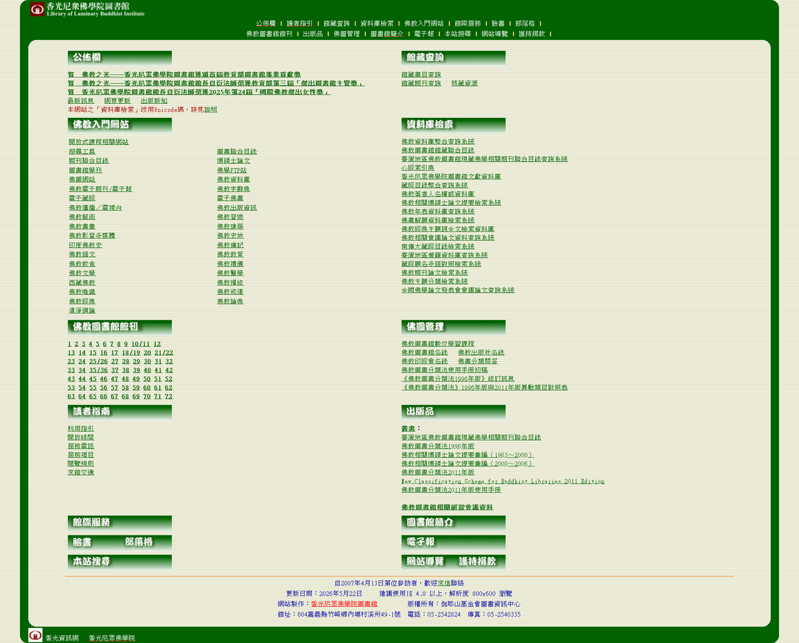This screenshot has width=799, height=643.
Task: Open the 館藏書目查詢 link
Action: point(421,75)
